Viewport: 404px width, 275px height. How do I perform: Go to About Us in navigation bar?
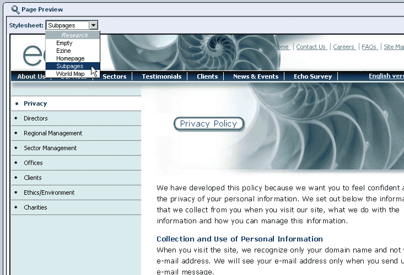click(x=31, y=76)
